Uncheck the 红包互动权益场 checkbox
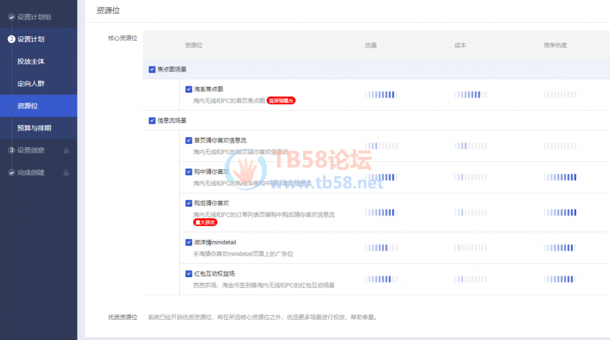The image size is (610, 340). [x=189, y=274]
